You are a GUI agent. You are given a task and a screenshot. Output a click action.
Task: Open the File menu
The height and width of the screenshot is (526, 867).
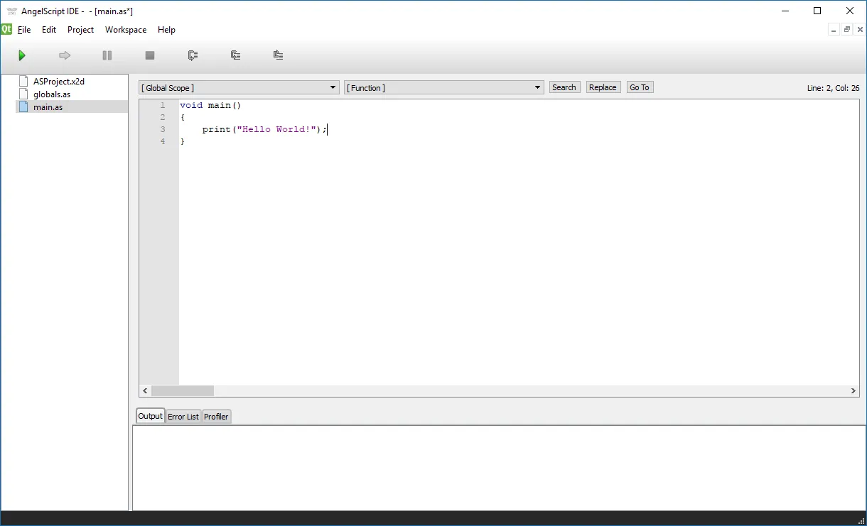click(x=24, y=30)
